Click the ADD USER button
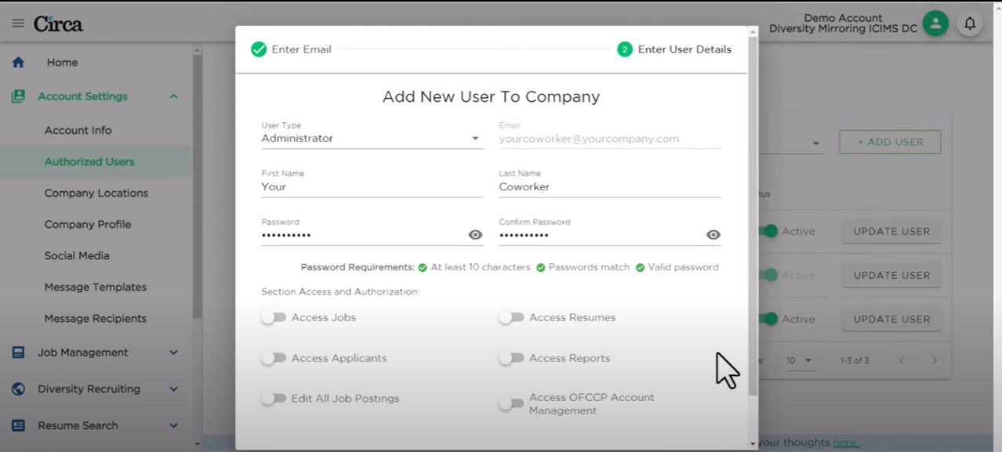This screenshot has width=1002, height=452. click(890, 142)
